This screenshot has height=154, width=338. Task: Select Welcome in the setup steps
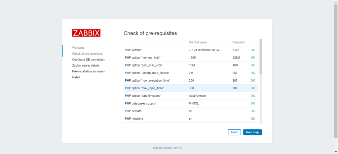(78, 48)
